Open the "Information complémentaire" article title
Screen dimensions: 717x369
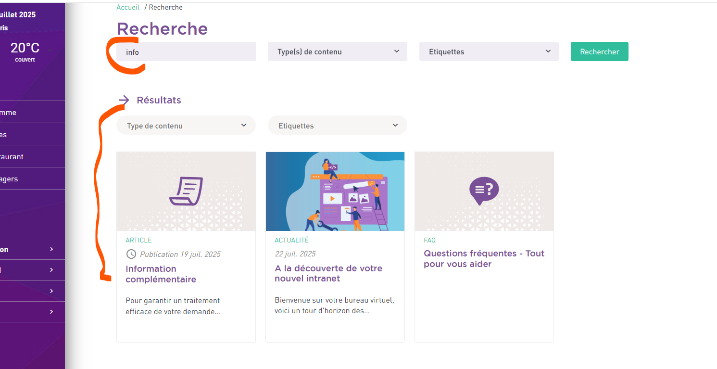pyautogui.click(x=161, y=274)
